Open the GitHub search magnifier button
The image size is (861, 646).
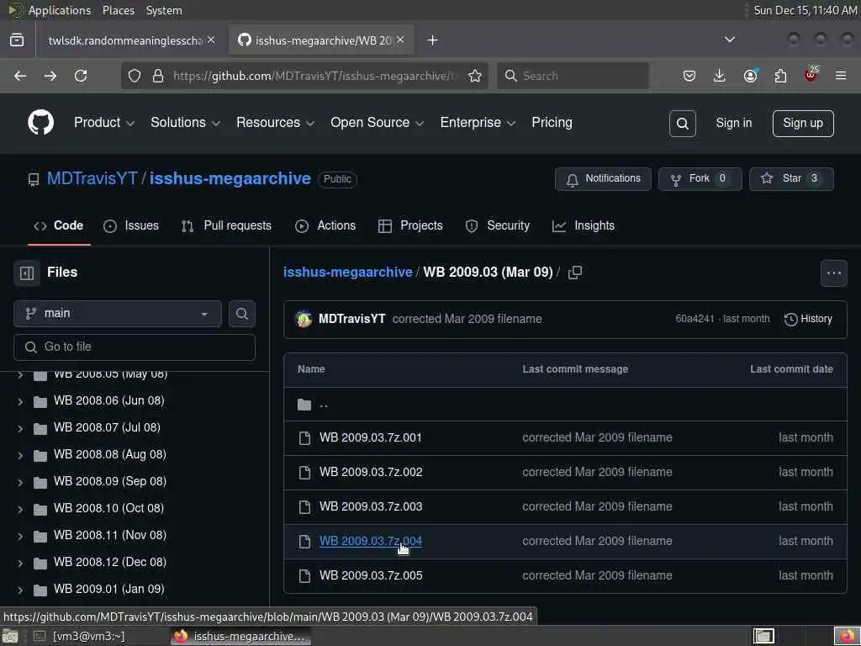[x=683, y=124]
